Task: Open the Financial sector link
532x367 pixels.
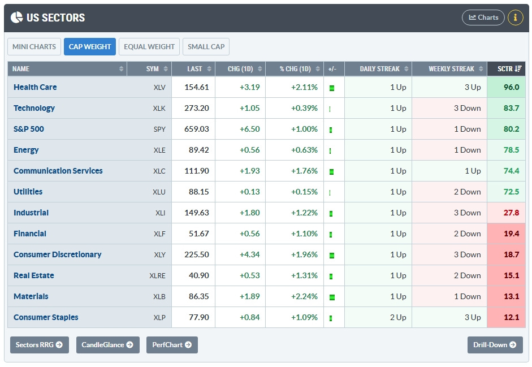Action: point(30,234)
